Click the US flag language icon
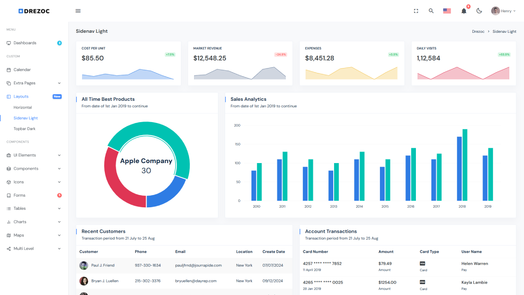Screen dimensions: 524x295 tap(447, 11)
